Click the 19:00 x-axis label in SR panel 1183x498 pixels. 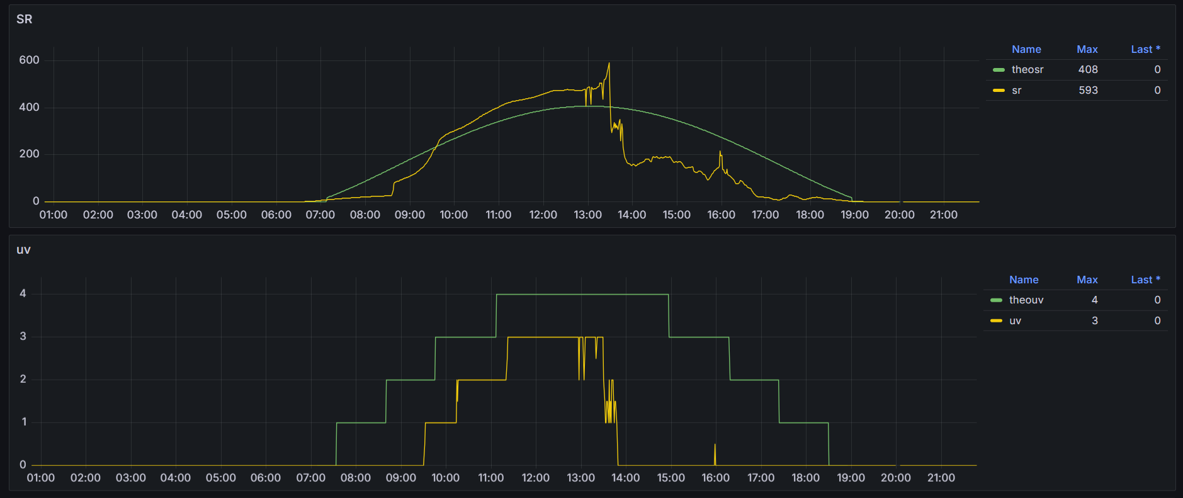tap(854, 215)
